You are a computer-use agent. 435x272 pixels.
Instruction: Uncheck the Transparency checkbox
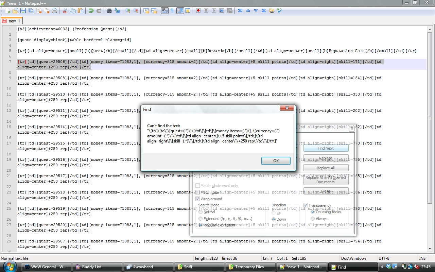click(306, 205)
